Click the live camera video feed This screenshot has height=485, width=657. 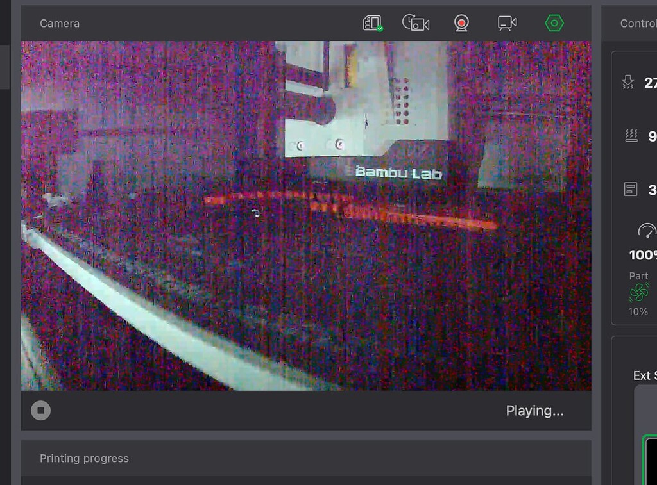[306, 215]
